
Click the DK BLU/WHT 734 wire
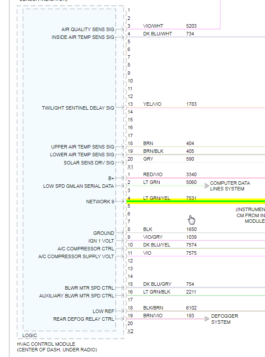coord(196,37)
